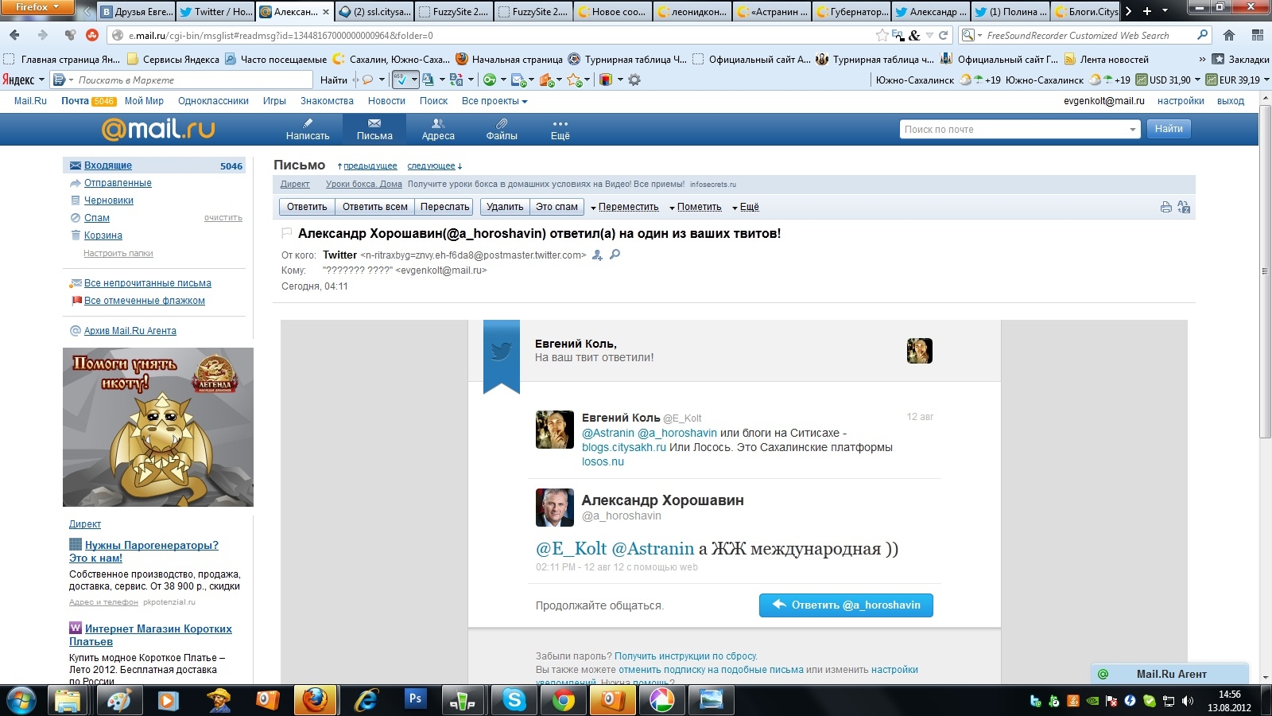Viewport: 1272px width, 716px height.
Task: Click the volume icon in system tray
Action: point(1188,701)
